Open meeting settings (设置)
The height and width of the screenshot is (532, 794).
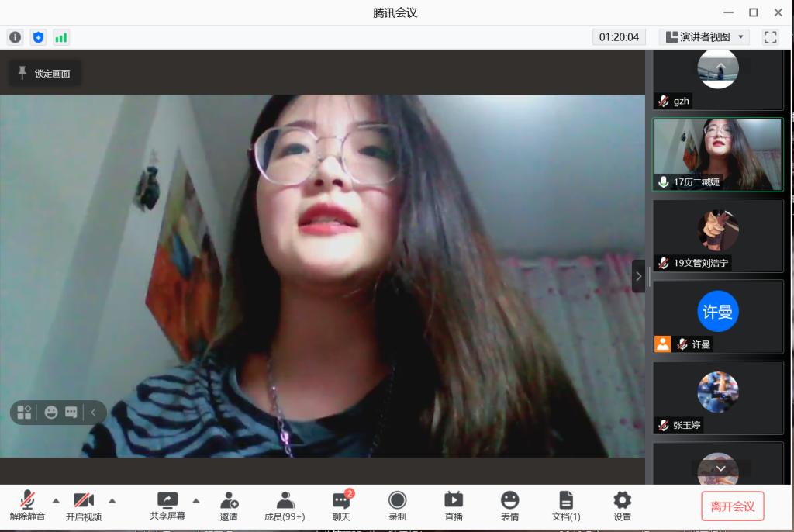coord(622,506)
